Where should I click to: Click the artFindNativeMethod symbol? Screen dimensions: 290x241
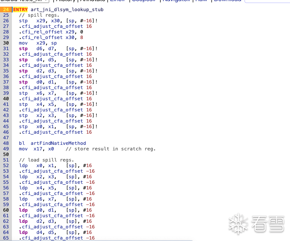58,143
